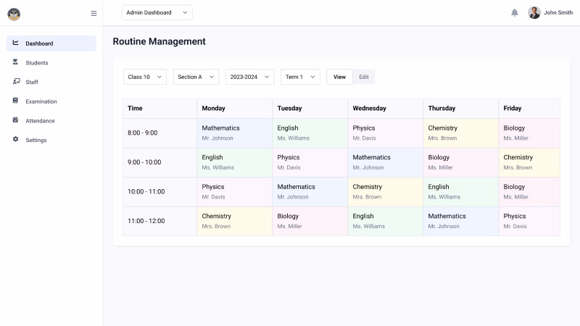The image size is (580, 326).
Task: Click Wednesday 10:00 Chemistry cell
Action: 386,192
